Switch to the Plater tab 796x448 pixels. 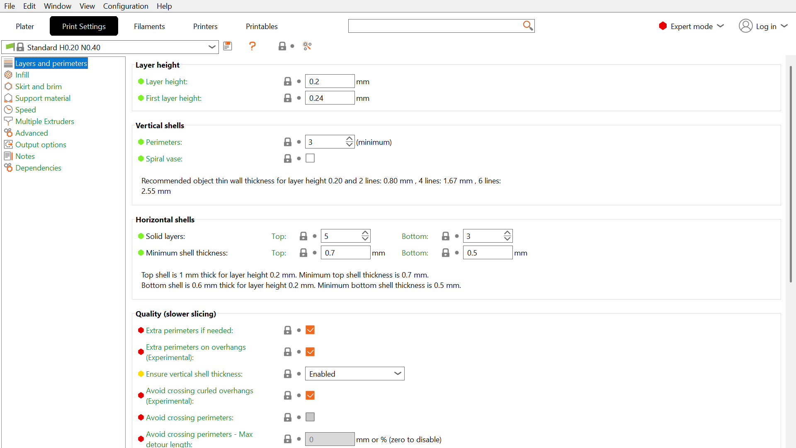[x=25, y=26]
